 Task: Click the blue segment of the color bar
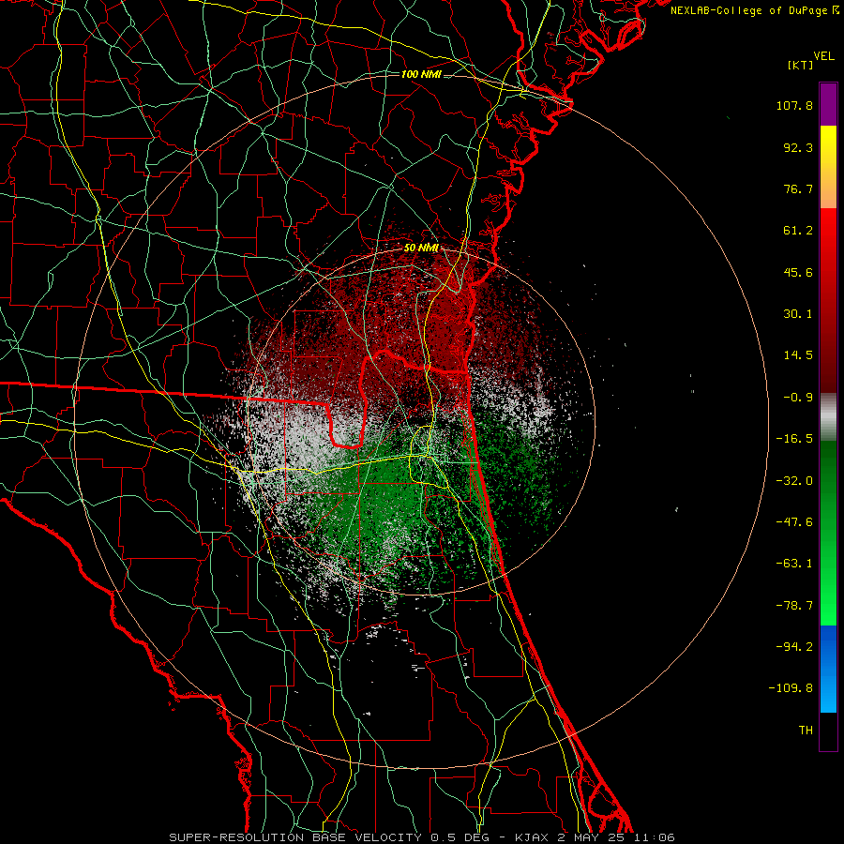[x=828, y=669]
